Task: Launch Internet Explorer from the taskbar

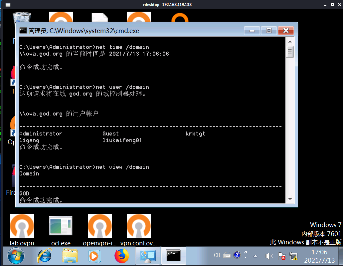Action: pos(44,256)
